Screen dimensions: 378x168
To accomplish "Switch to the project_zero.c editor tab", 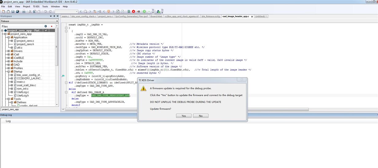I will pyautogui.click(x=106, y=16).
